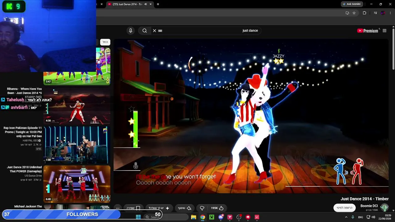Mute the Just Dance 2014 tab audio icon
This screenshot has height=222, width=395.
[145, 4]
